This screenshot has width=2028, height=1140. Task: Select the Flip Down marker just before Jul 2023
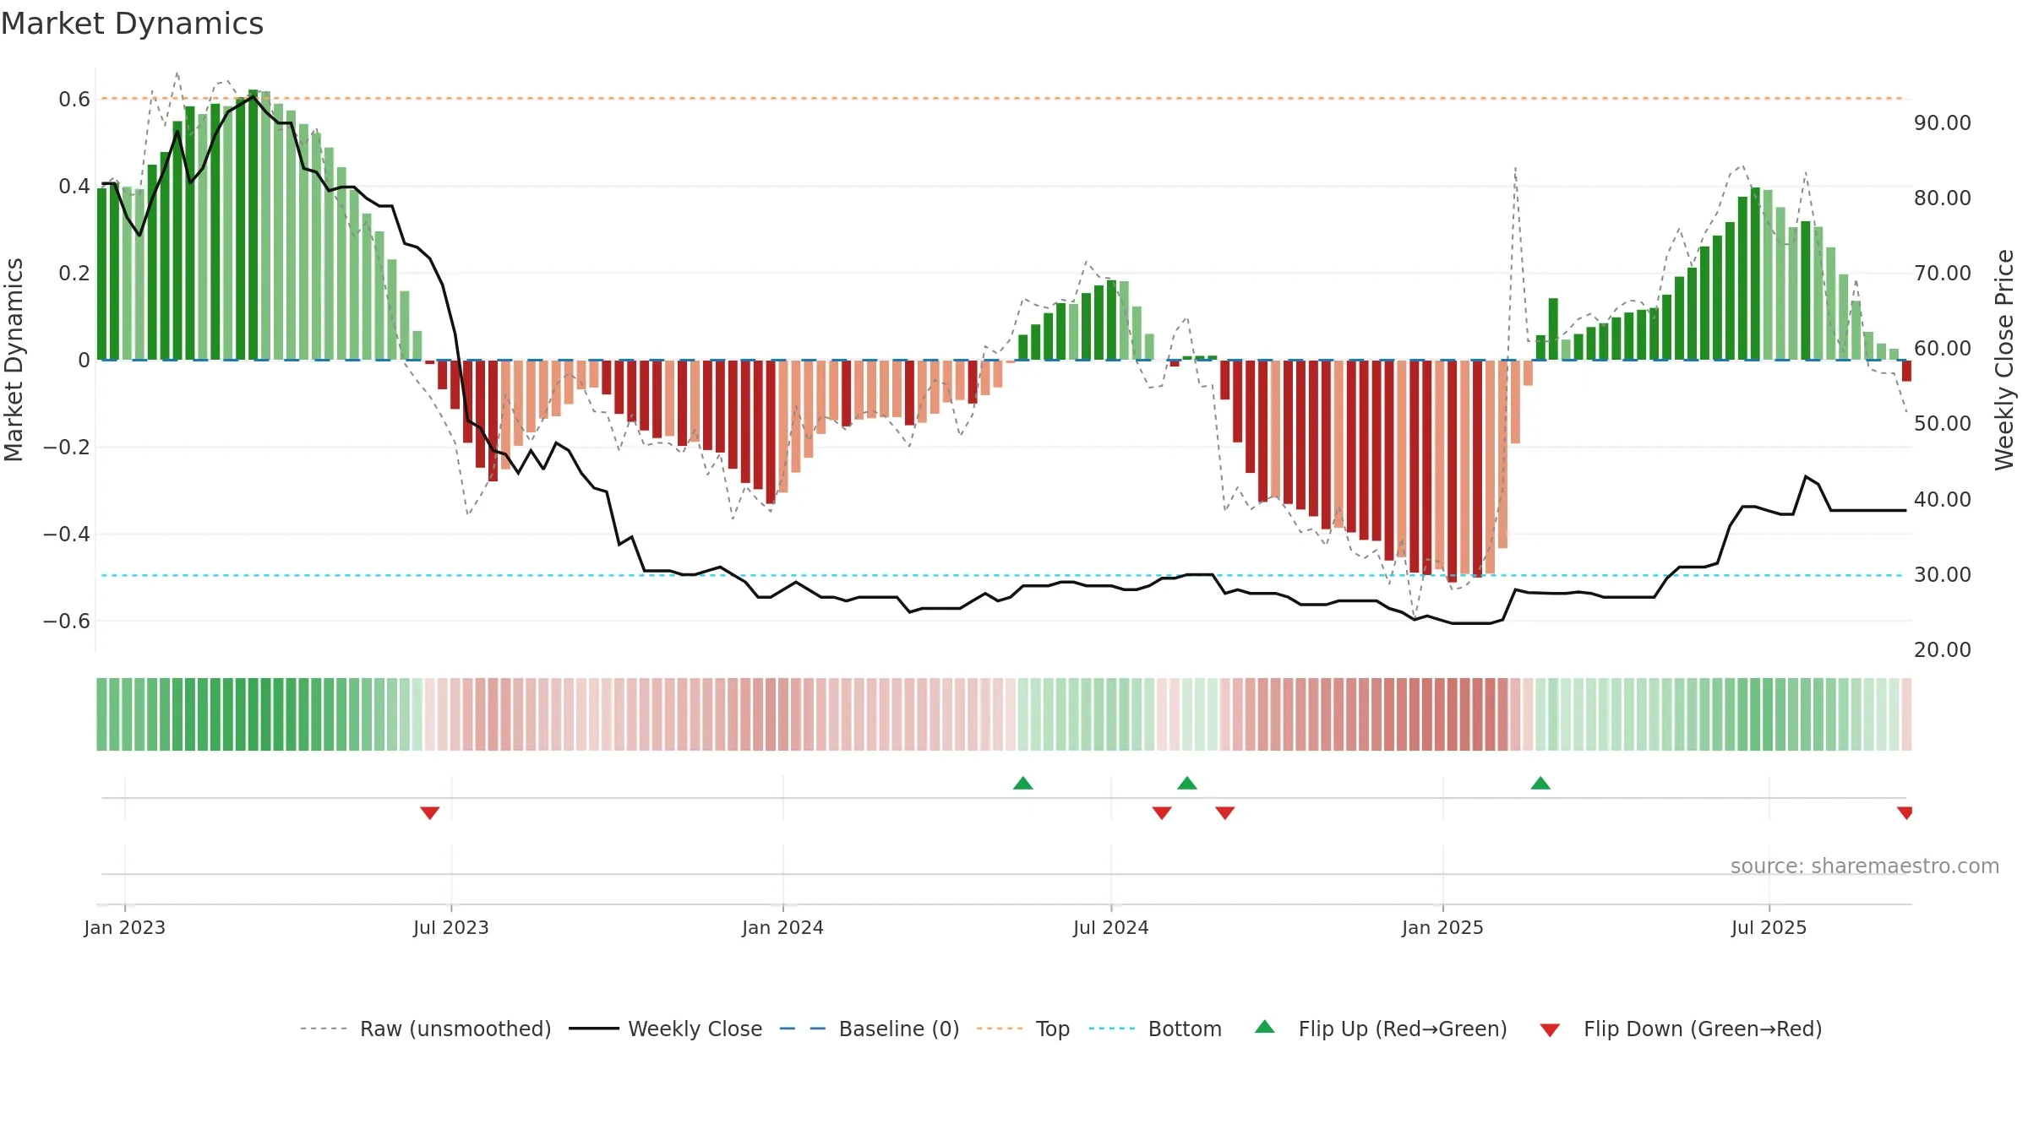[429, 812]
